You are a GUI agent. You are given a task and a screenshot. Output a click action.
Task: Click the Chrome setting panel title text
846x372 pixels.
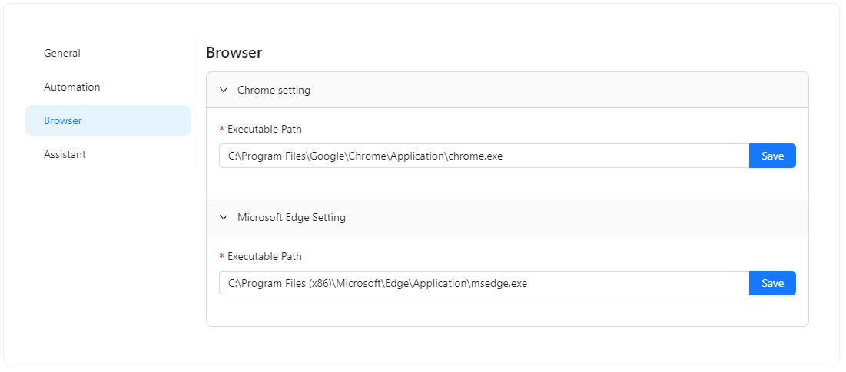click(x=274, y=90)
